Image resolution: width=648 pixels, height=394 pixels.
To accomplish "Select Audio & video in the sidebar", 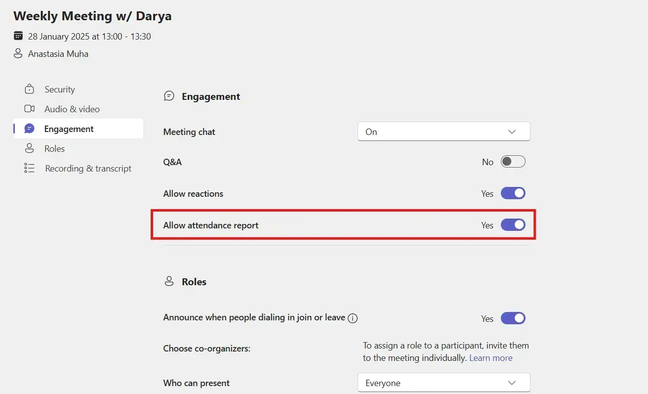I will pos(72,109).
